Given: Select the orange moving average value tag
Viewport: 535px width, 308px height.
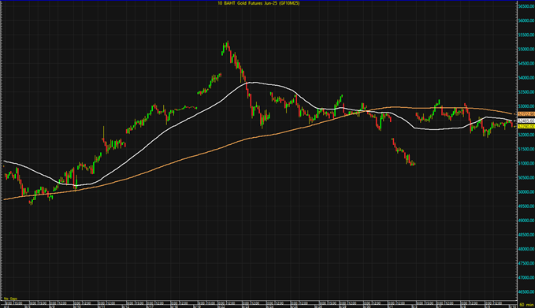Looking at the screenshot, I should coord(526,114).
